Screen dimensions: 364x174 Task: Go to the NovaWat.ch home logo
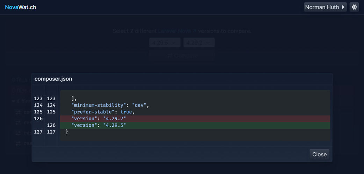(x=20, y=7)
